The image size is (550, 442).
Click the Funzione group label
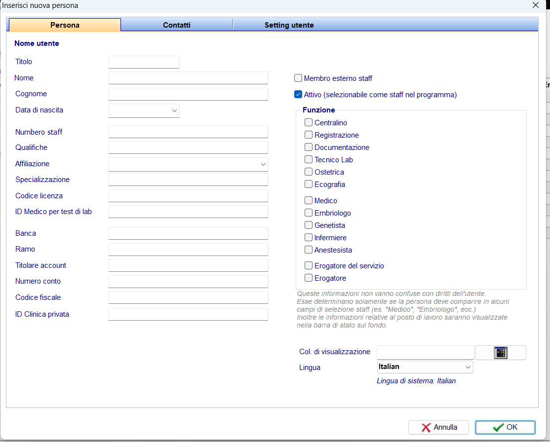click(319, 110)
